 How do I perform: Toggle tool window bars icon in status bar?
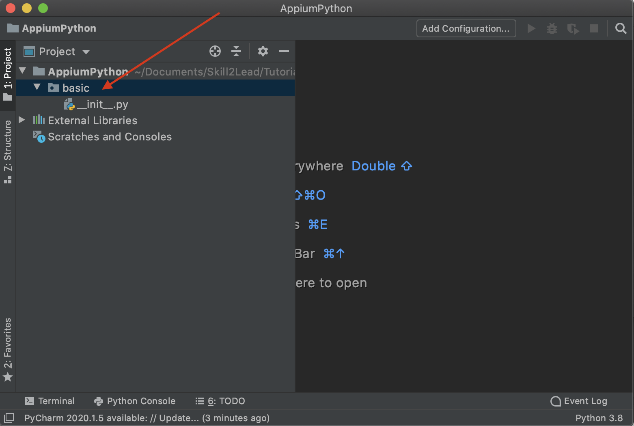click(9, 417)
